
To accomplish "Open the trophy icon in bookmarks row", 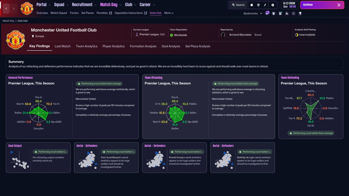I will 300,13.
